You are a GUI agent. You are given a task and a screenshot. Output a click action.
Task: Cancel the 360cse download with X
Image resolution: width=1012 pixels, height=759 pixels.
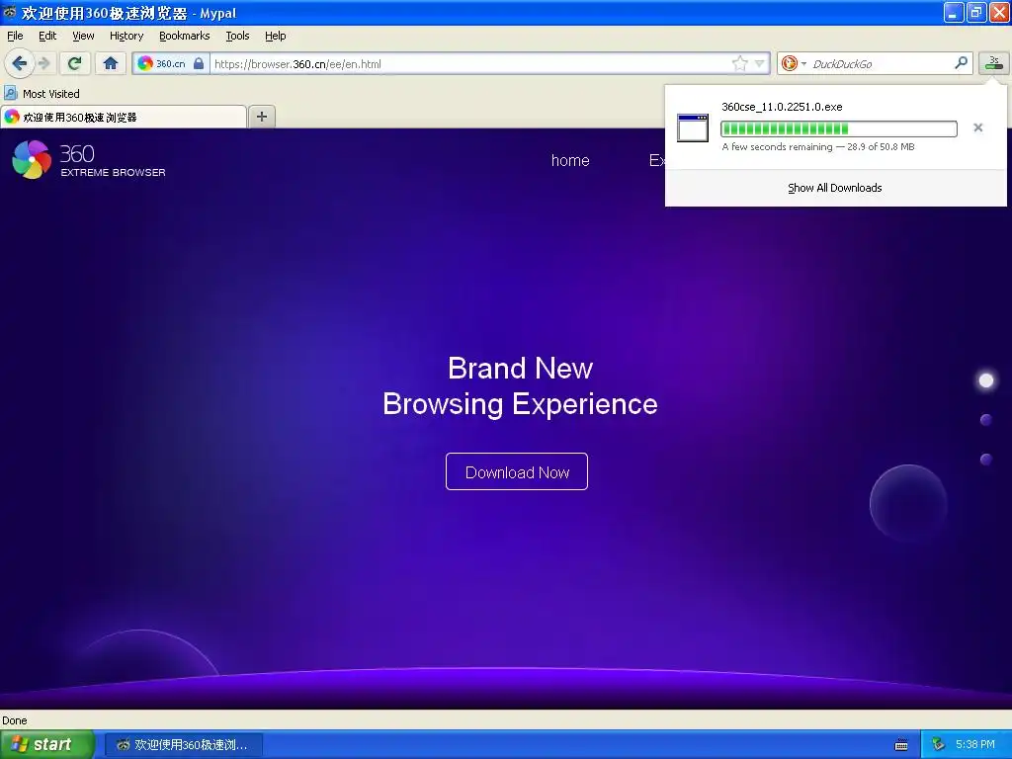click(x=977, y=127)
